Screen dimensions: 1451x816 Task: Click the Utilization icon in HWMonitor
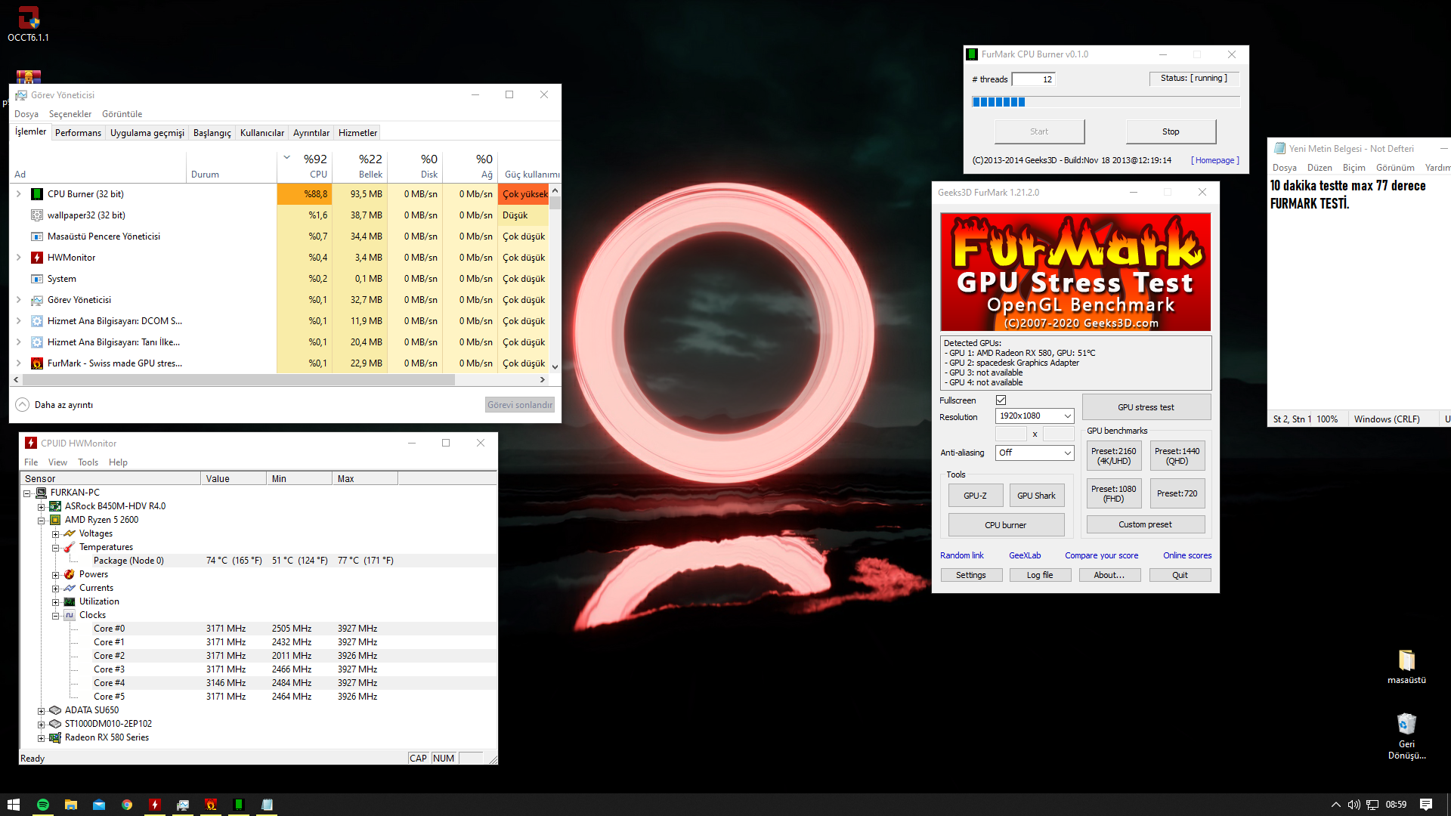click(x=70, y=601)
